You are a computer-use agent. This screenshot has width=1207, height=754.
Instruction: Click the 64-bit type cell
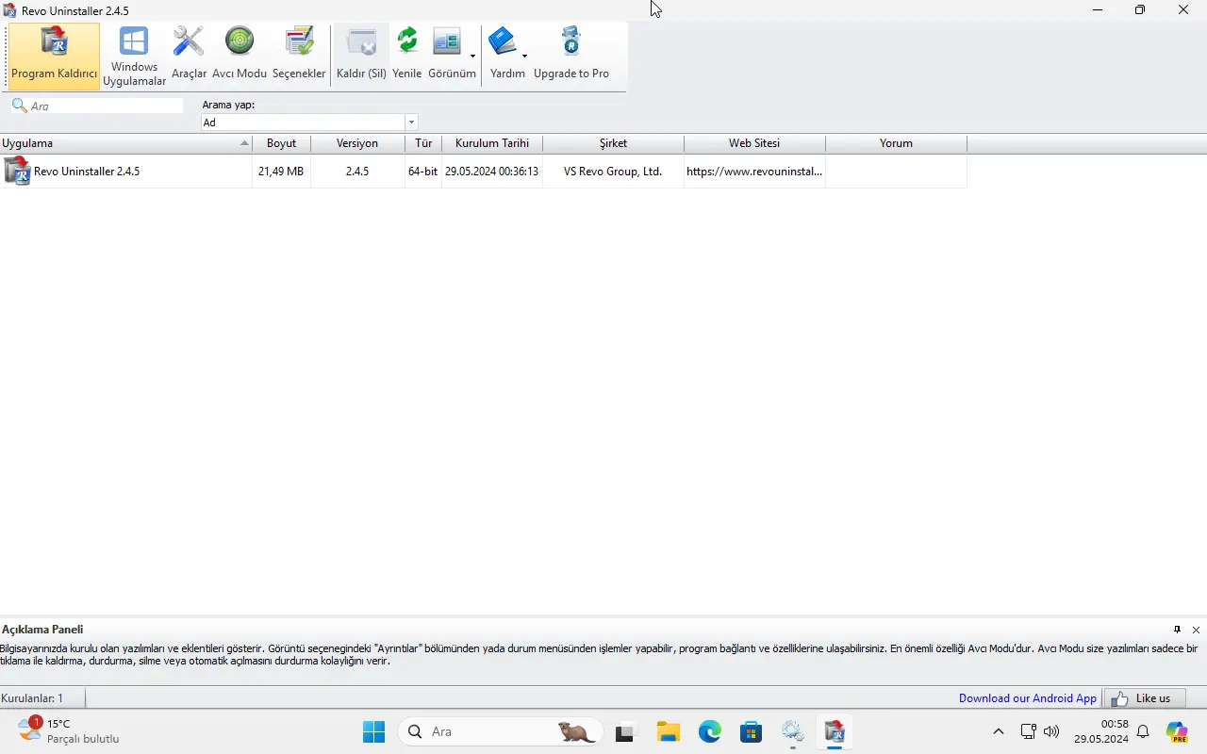[423, 172]
